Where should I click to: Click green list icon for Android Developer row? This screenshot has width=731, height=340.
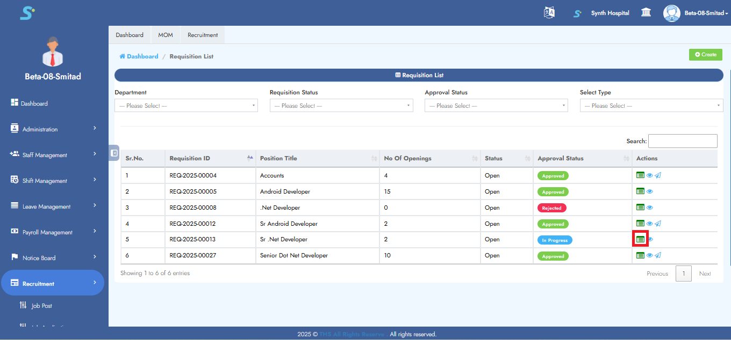pyautogui.click(x=640, y=191)
